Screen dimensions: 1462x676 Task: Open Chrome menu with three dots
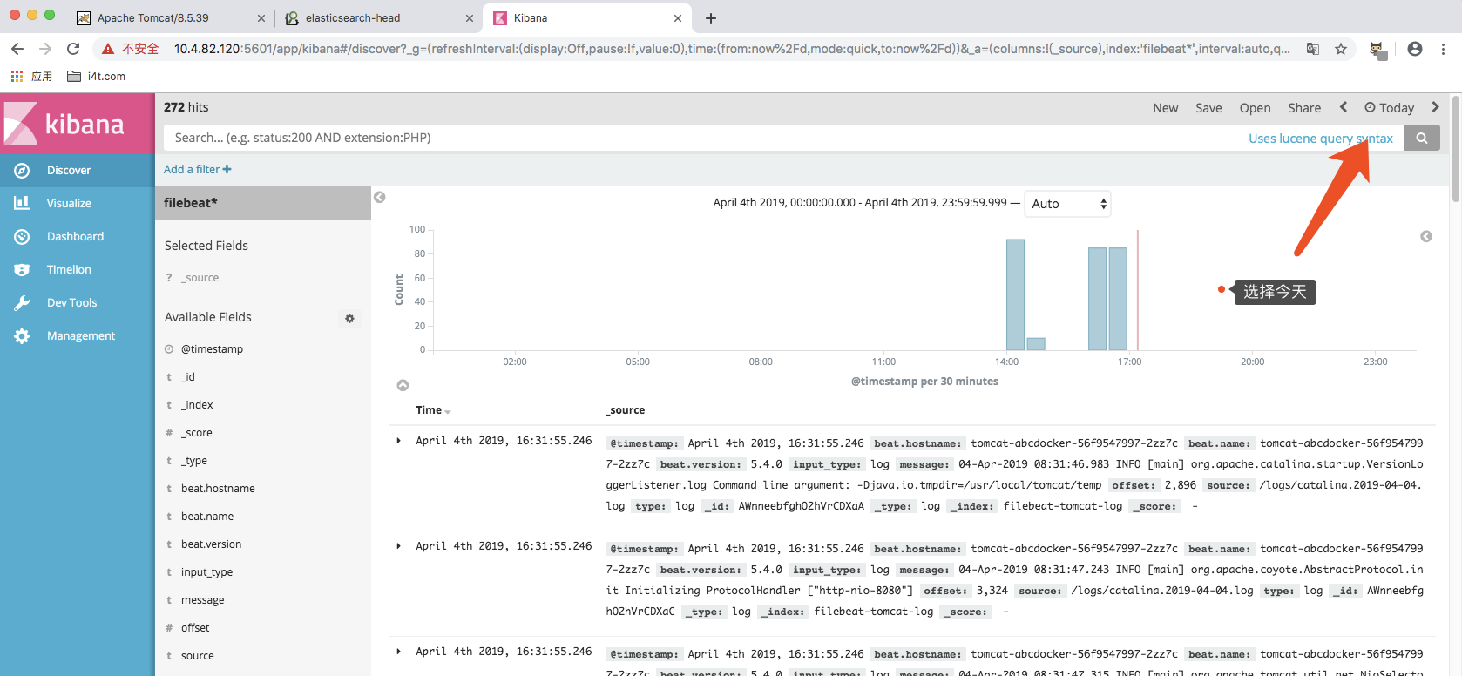tap(1443, 49)
